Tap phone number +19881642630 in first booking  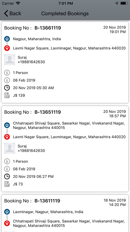tap(31, 62)
